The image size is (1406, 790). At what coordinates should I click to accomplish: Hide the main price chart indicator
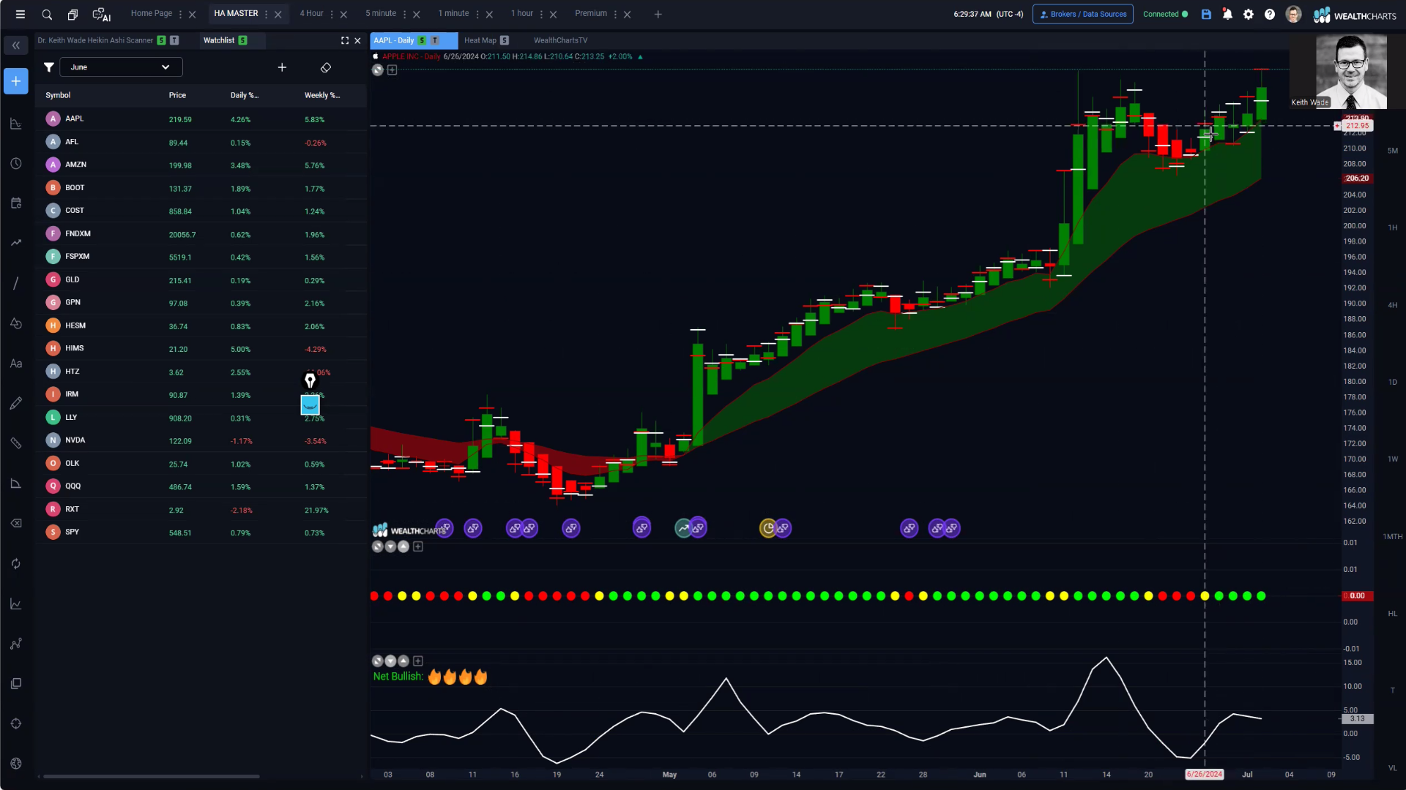point(378,70)
